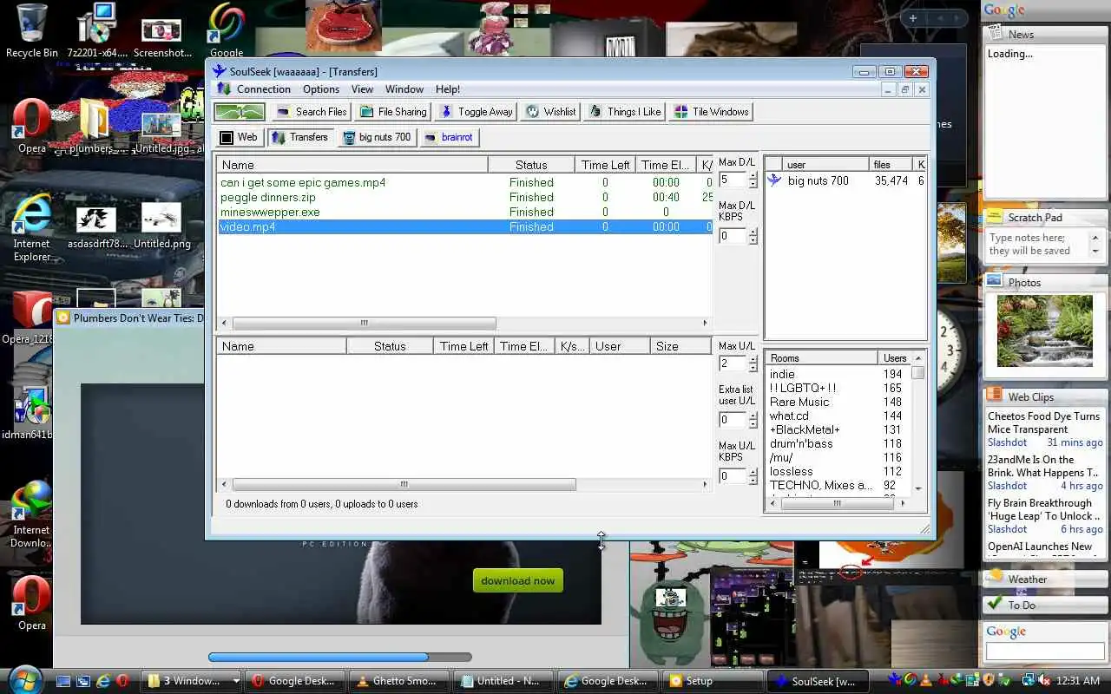Open the Weather gadget
Viewport: 1111px width, 694px height.
[x=1045, y=579]
